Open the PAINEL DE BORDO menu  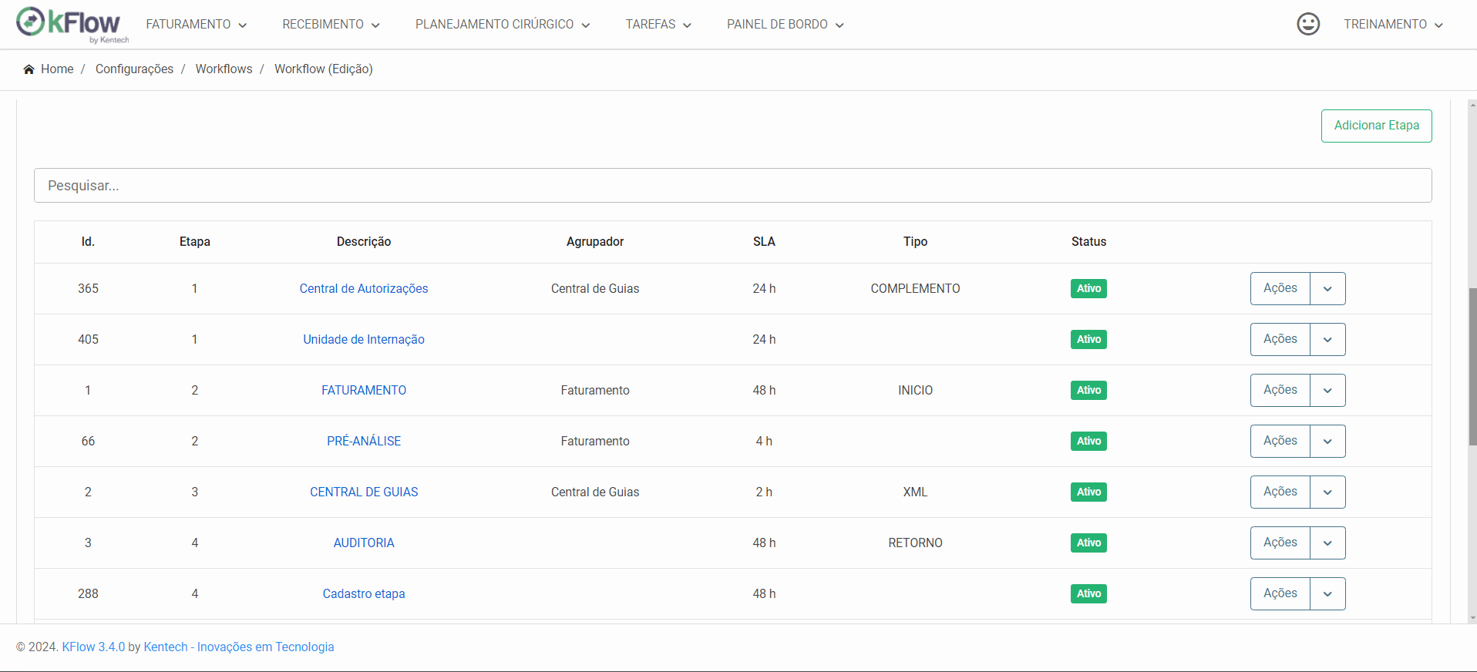click(785, 25)
